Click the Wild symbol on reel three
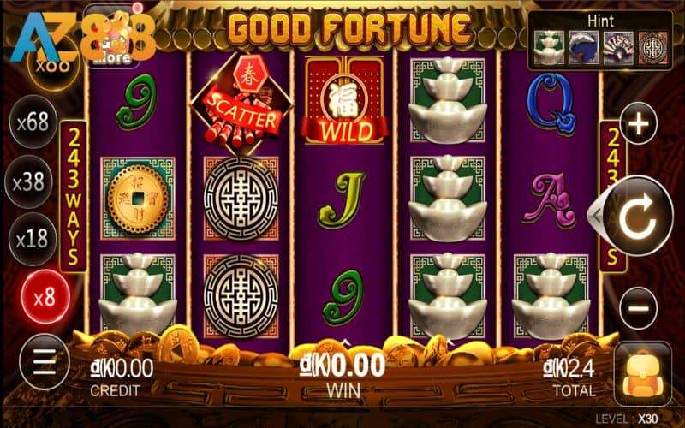 pos(345,100)
